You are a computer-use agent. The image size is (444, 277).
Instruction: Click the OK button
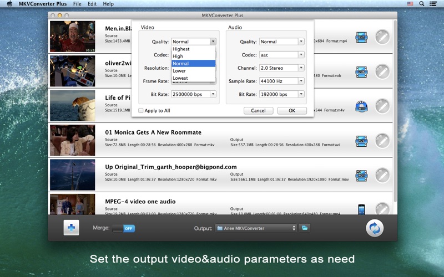click(292, 110)
